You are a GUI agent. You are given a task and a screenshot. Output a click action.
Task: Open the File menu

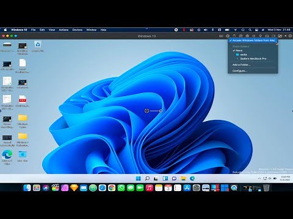click(x=33, y=30)
